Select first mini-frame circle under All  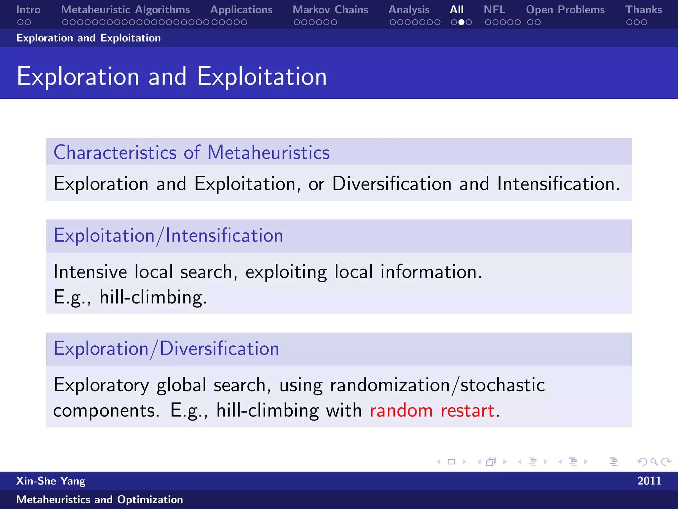point(454,22)
